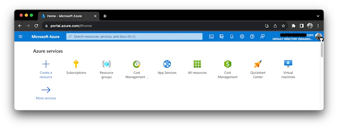Viewport: 338px width, 129px height.
Task: Launch Cloud Shell from the Azure header
Action: click(211, 37)
